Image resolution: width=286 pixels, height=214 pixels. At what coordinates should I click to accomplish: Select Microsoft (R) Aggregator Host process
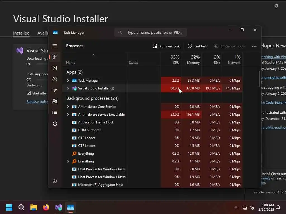(152, 185)
